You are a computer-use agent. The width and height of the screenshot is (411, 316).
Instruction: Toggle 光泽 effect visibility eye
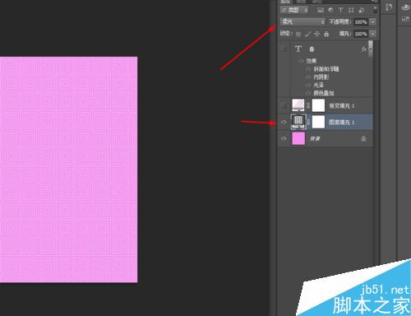click(308, 85)
